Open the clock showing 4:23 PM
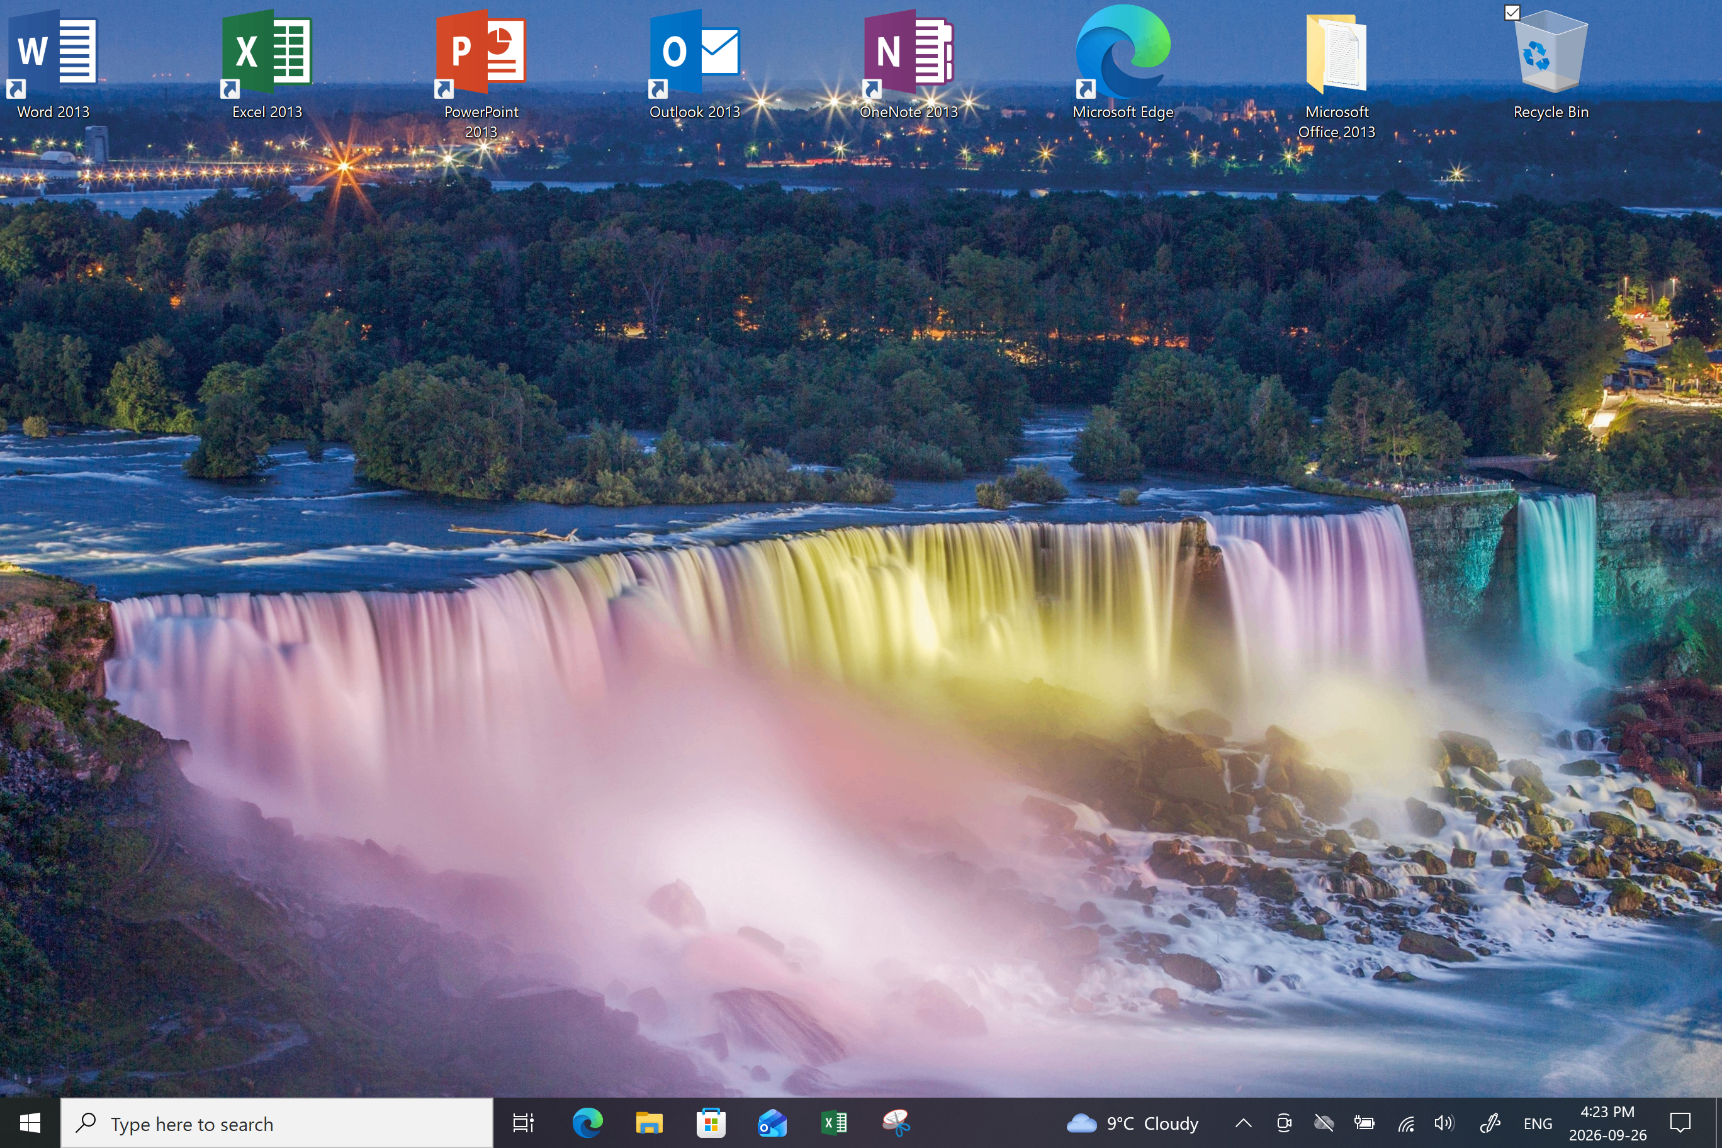This screenshot has height=1148, width=1722. click(1607, 1122)
